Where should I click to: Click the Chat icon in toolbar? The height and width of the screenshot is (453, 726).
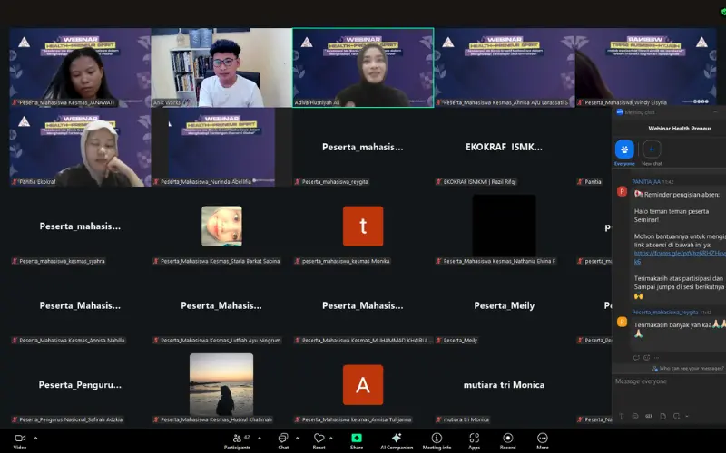[283, 439]
